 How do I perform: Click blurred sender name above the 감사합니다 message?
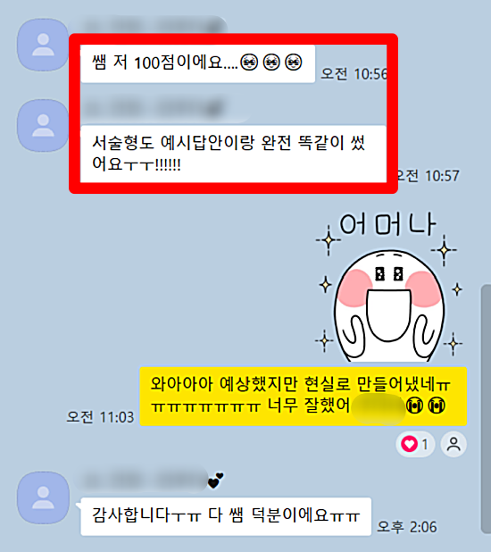click(145, 480)
